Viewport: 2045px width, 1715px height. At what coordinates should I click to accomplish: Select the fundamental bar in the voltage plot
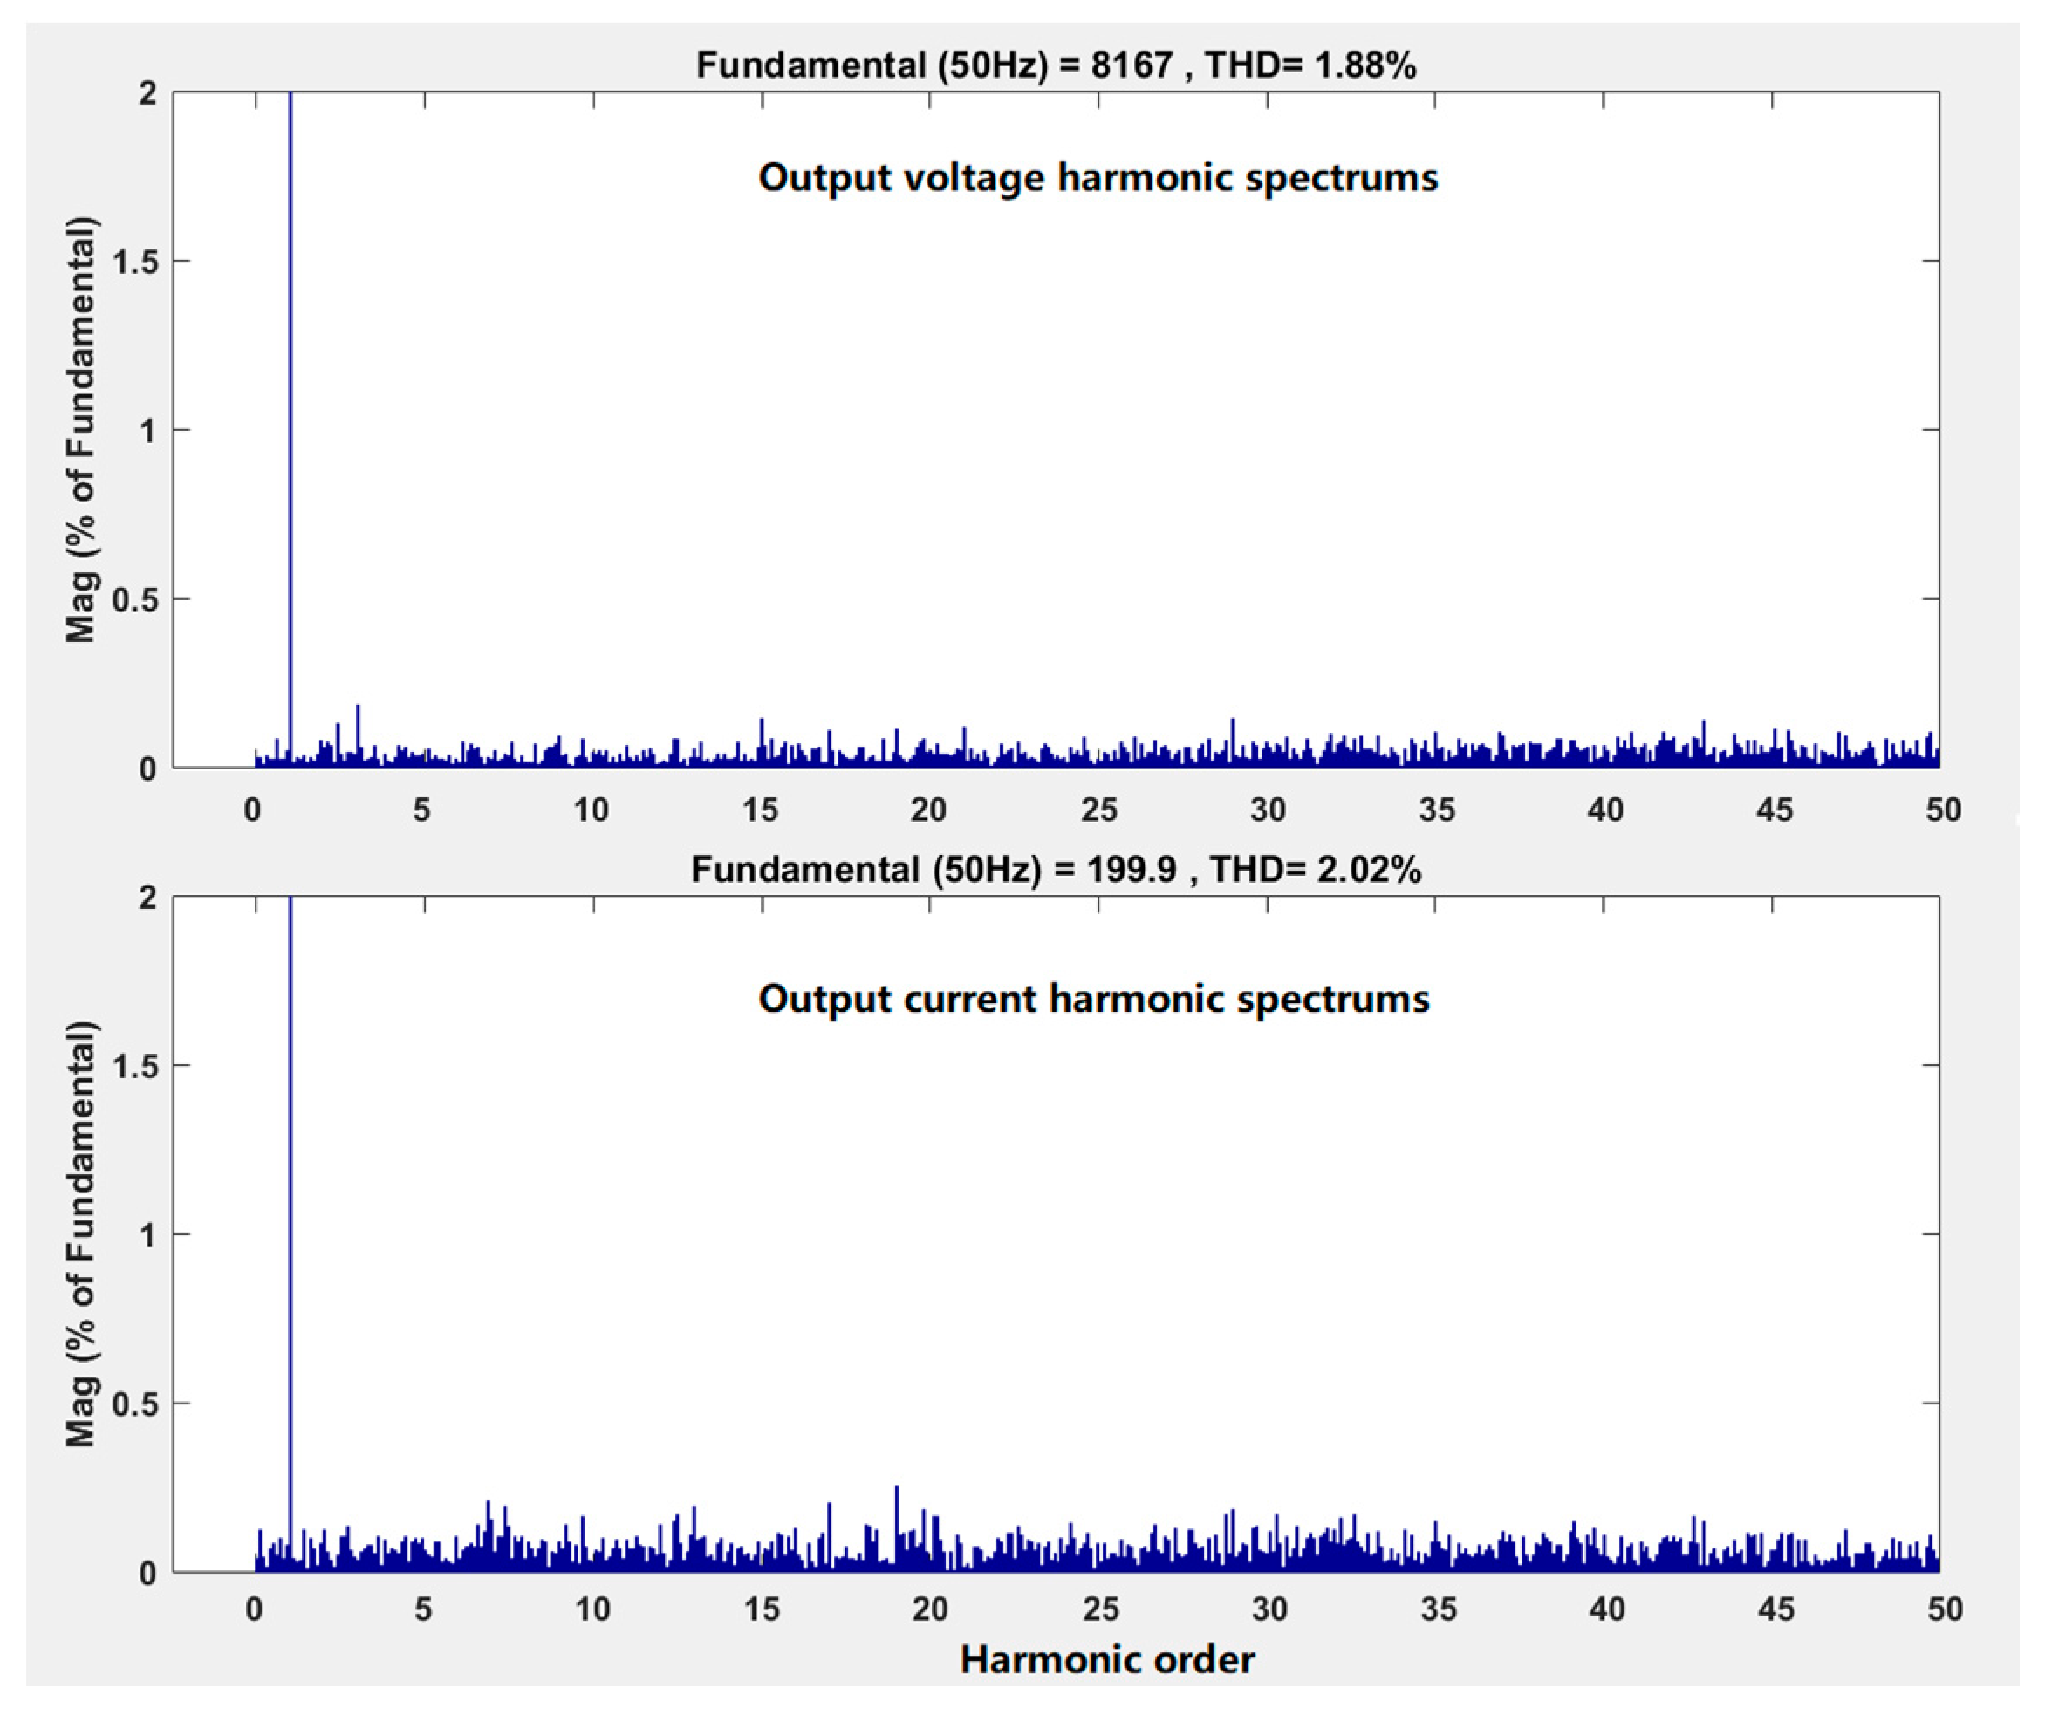[x=291, y=428]
